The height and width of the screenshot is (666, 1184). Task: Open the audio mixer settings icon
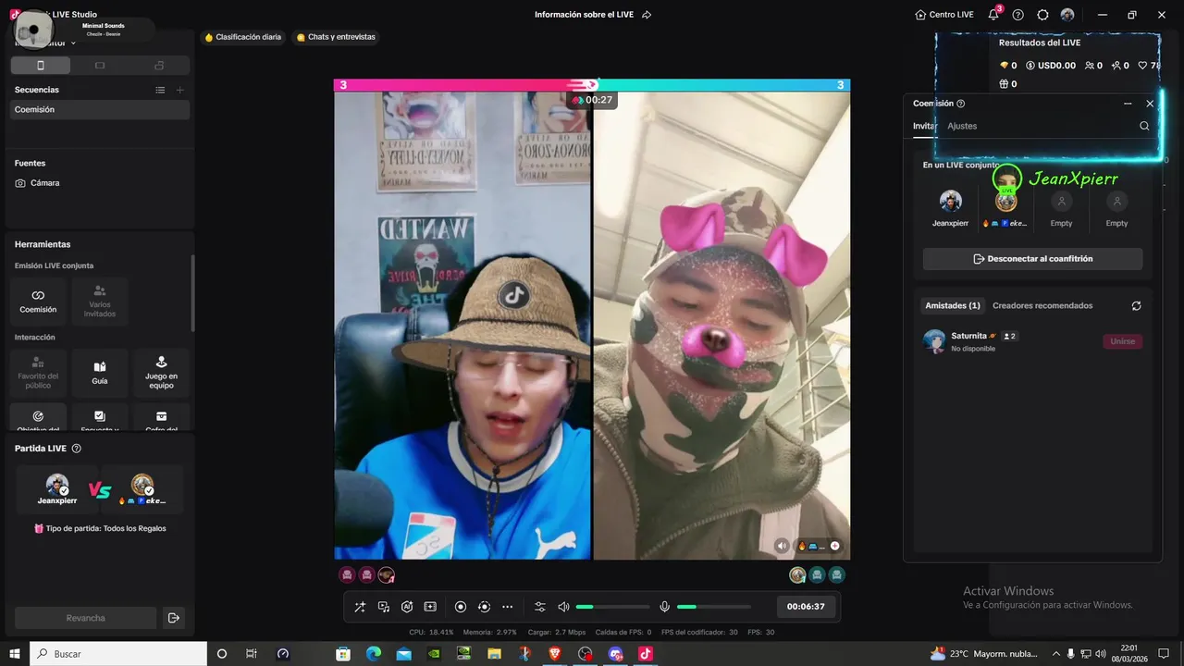(x=540, y=607)
